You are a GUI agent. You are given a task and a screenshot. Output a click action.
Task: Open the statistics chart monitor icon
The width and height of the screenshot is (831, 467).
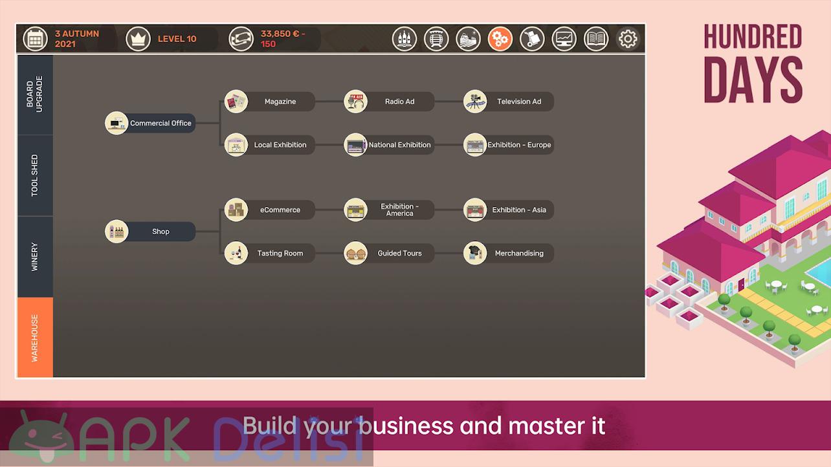pyautogui.click(x=564, y=39)
